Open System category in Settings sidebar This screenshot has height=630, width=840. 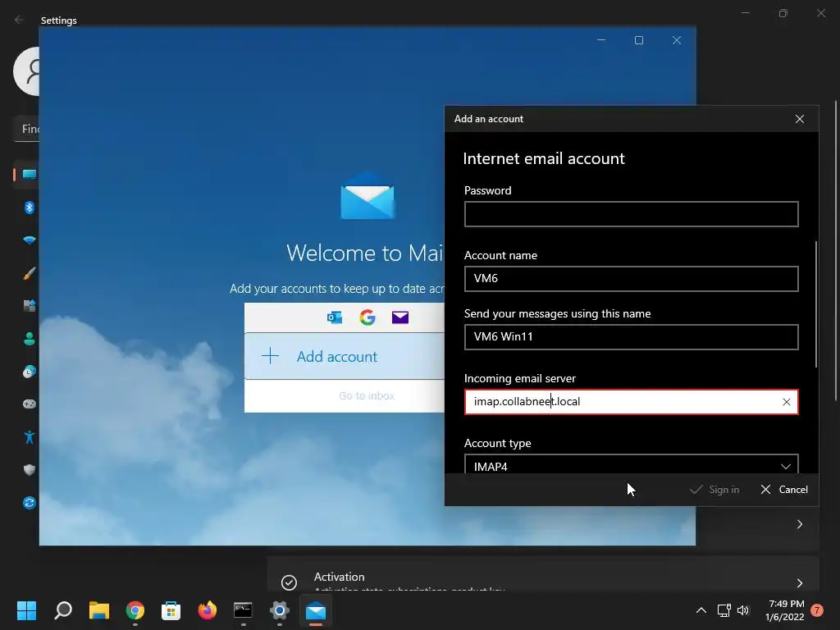tap(29, 175)
